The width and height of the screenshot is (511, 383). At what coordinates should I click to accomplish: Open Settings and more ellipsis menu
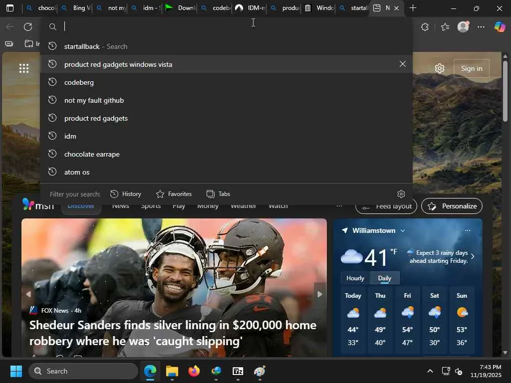pyautogui.click(x=481, y=27)
